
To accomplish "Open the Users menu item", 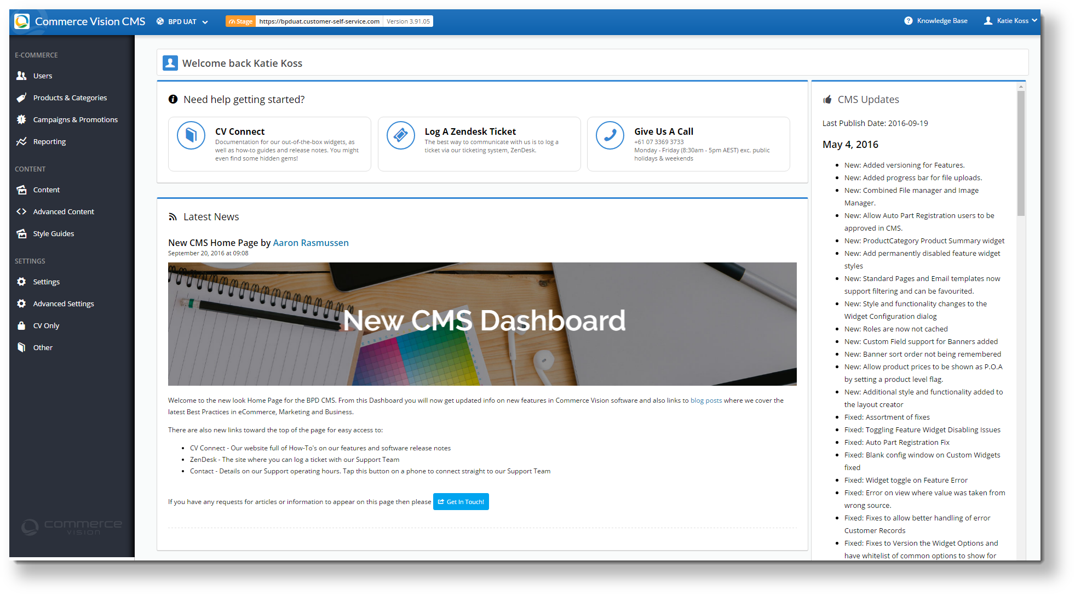I will (43, 76).
